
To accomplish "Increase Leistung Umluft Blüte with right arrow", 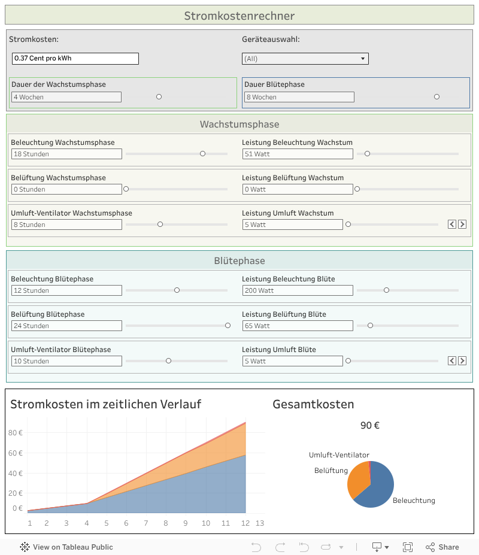I will [x=462, y=361].
